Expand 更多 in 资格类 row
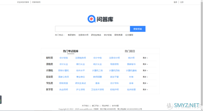 (x=145, y=64)
